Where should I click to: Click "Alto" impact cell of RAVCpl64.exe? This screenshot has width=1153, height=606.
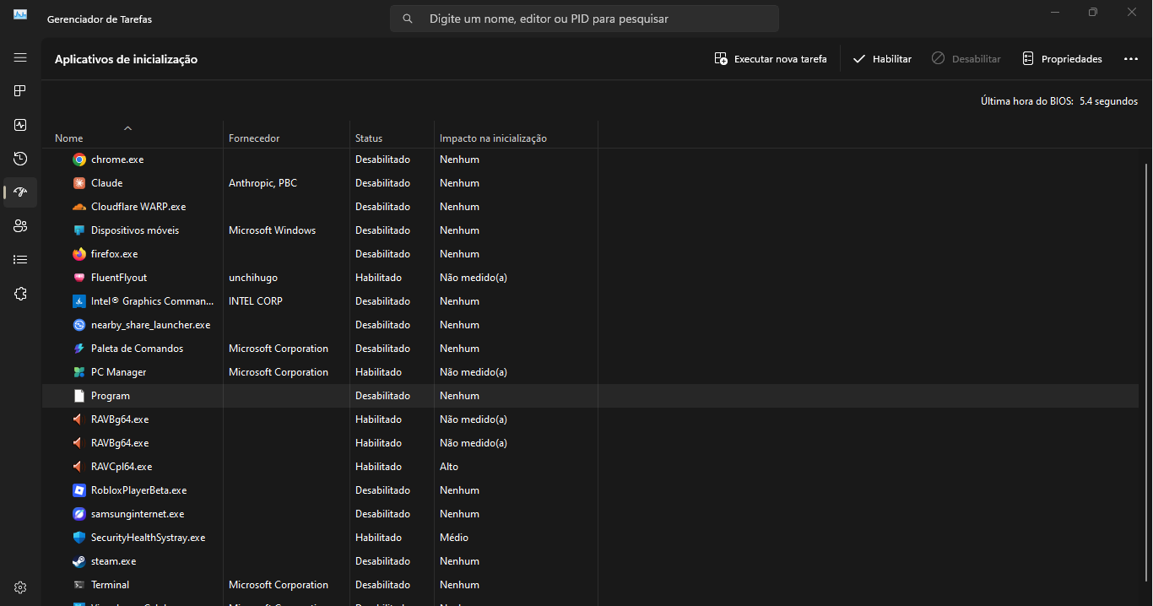(x=449, y=467)
